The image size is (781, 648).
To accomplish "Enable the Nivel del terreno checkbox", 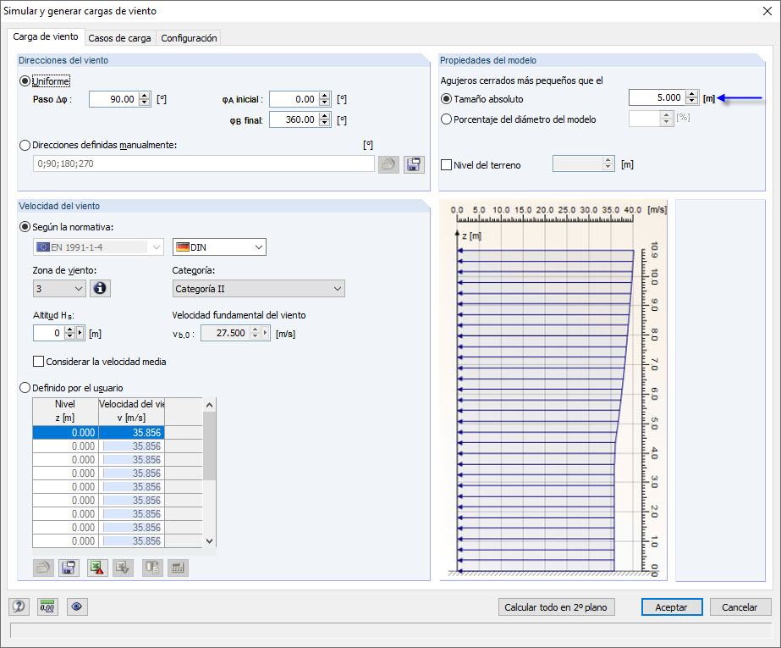I will 445,163.
